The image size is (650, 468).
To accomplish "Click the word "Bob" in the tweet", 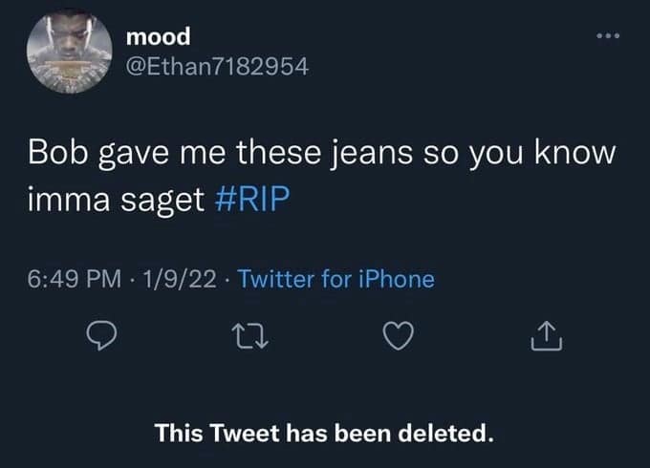I will point(56,155).
